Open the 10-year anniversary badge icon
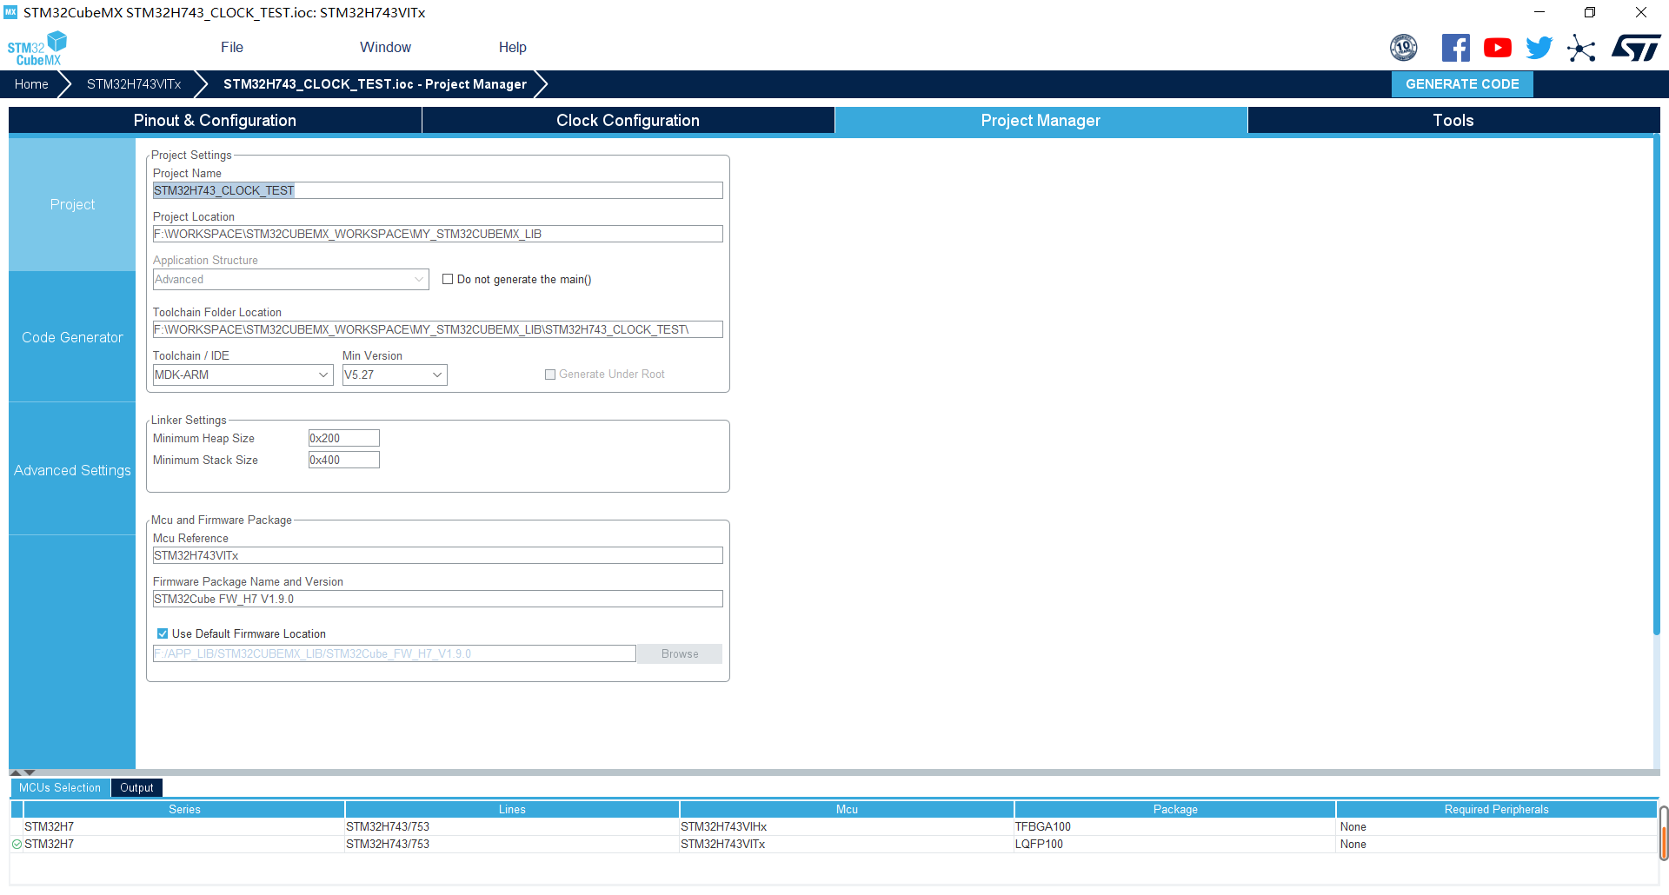Viewport: 1669px width, 895px height. [x=1403, y=48]
